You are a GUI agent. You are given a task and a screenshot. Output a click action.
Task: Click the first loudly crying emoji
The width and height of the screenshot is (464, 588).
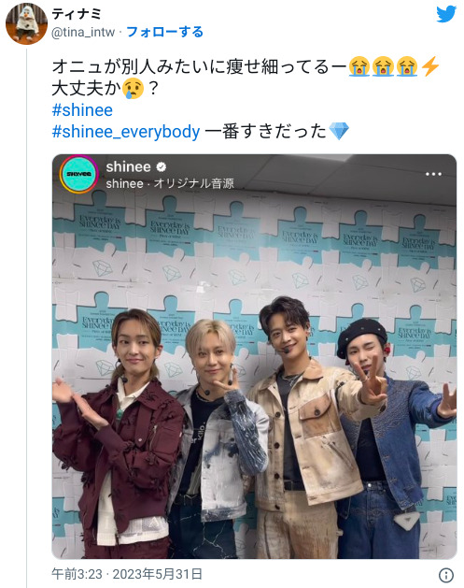[x=359, y=66]
